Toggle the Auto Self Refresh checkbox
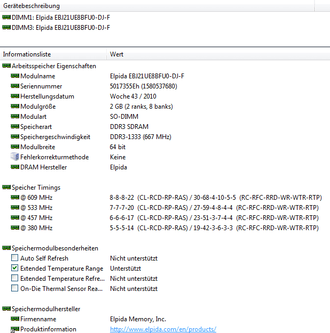 coord(15,258)
